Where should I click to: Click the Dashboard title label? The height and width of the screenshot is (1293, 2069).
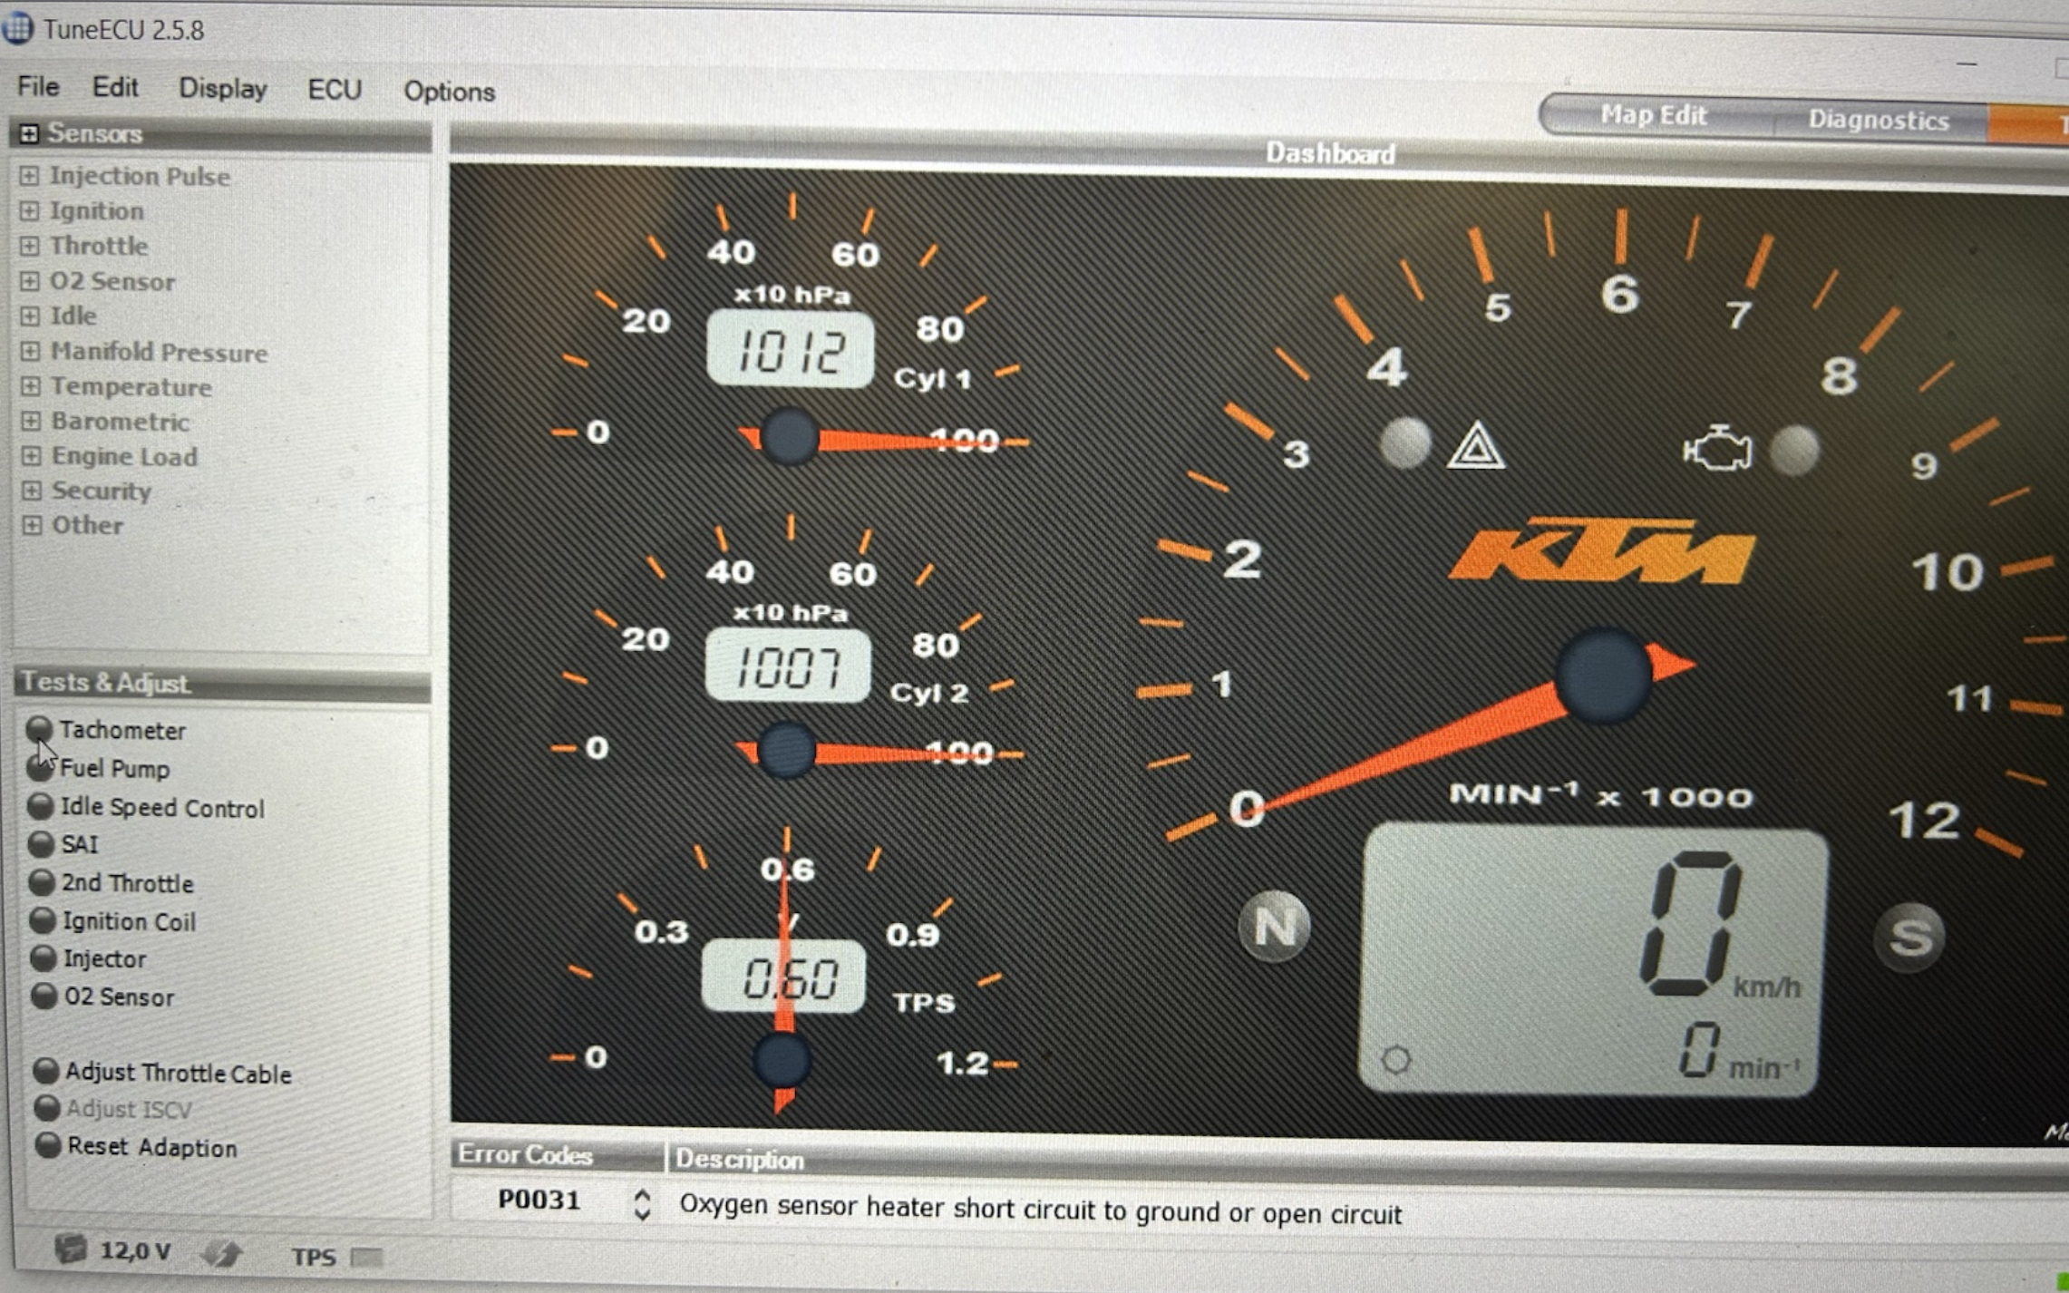pyautogui.click(x=1329, y=153)
